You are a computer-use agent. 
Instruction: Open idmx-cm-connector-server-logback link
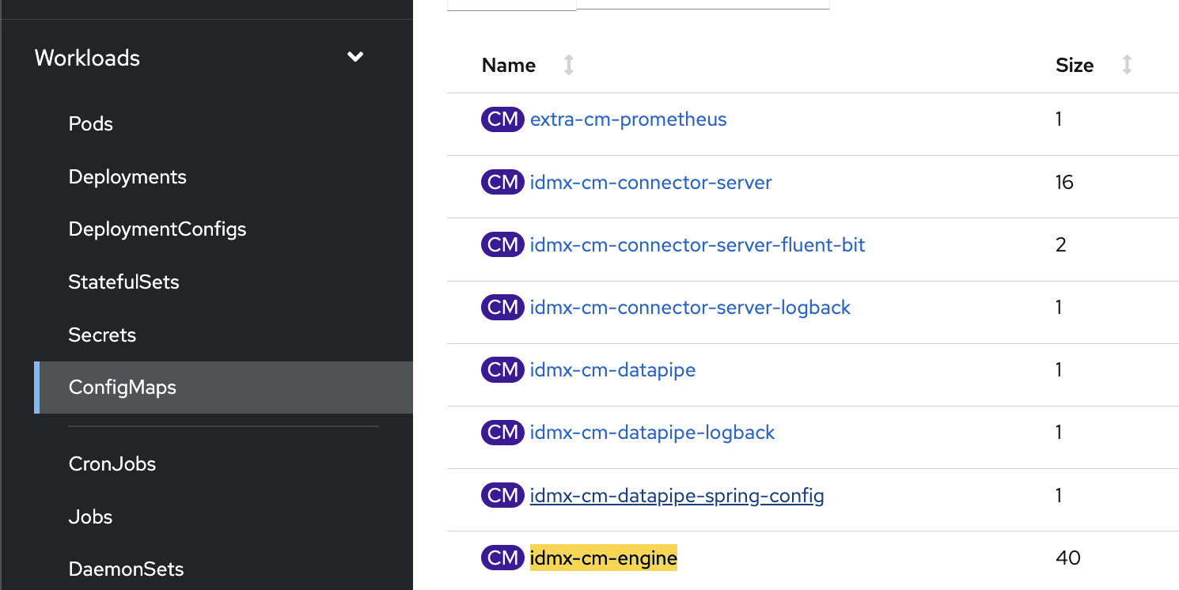tap(690, 307)
